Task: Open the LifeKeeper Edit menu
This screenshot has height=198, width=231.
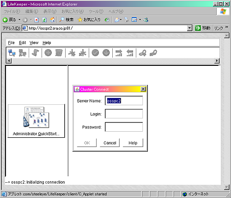Action: pyautogui.click(x=23, y=43)
